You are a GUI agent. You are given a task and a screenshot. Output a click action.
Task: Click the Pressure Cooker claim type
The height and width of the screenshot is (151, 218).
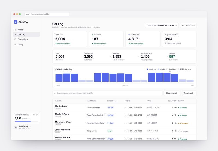tap(93, 107)
